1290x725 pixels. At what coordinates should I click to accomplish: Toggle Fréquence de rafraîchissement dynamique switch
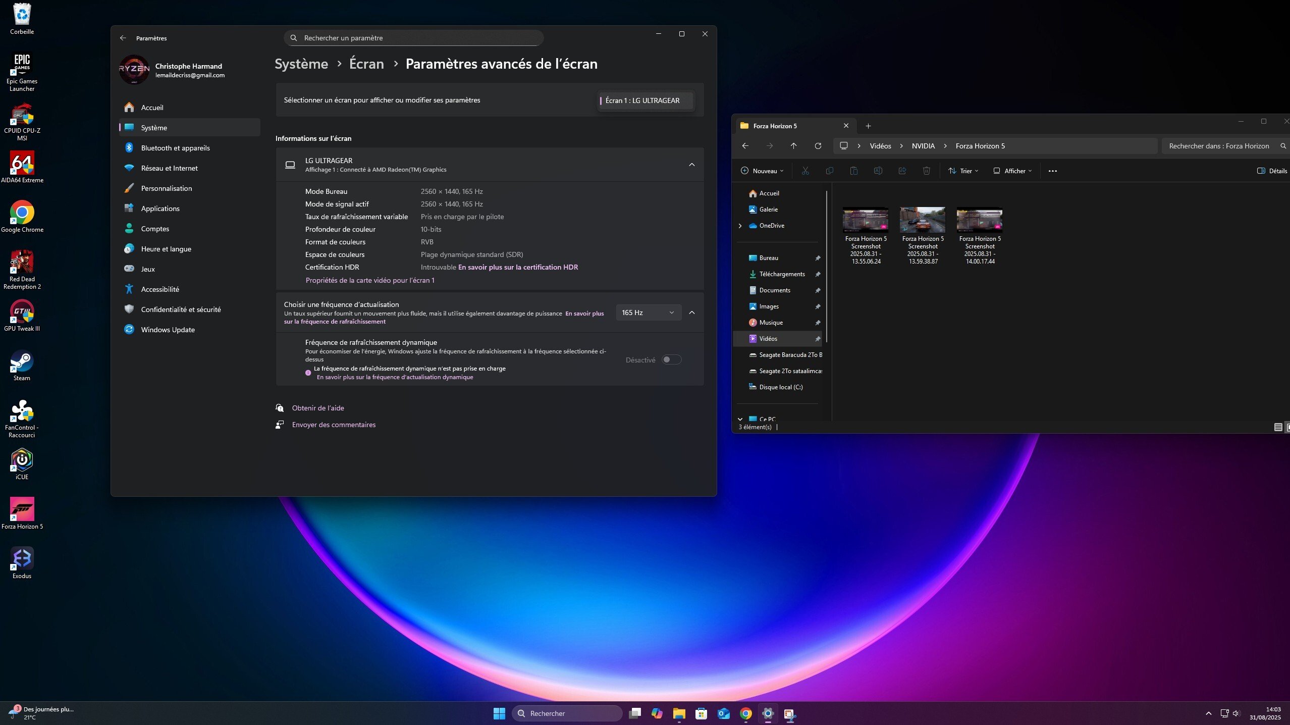pos(672,359)
